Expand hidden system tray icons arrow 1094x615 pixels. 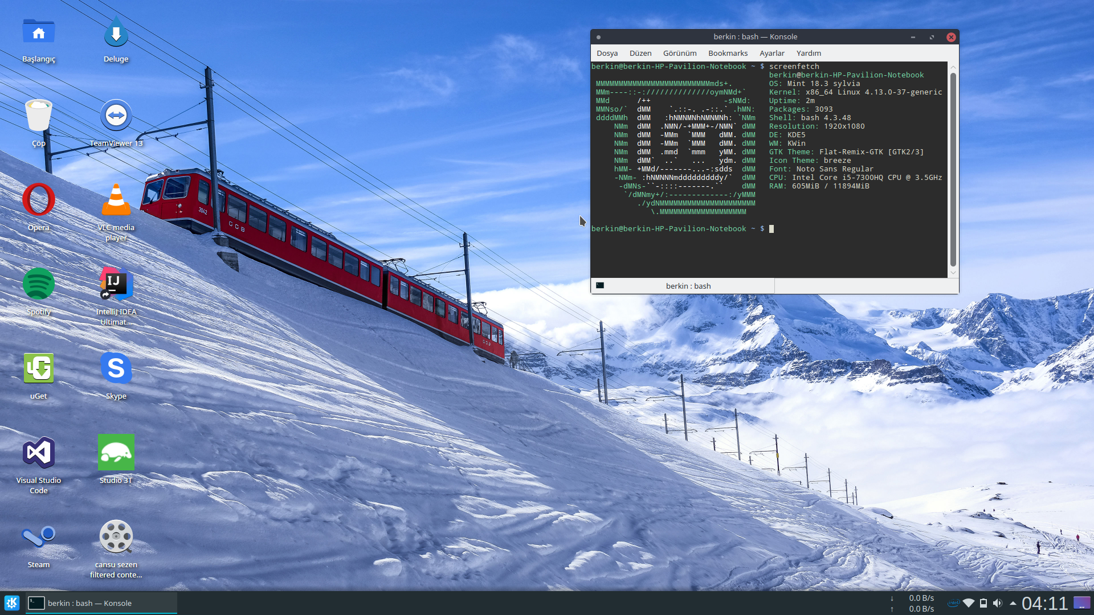(1013, 603)
